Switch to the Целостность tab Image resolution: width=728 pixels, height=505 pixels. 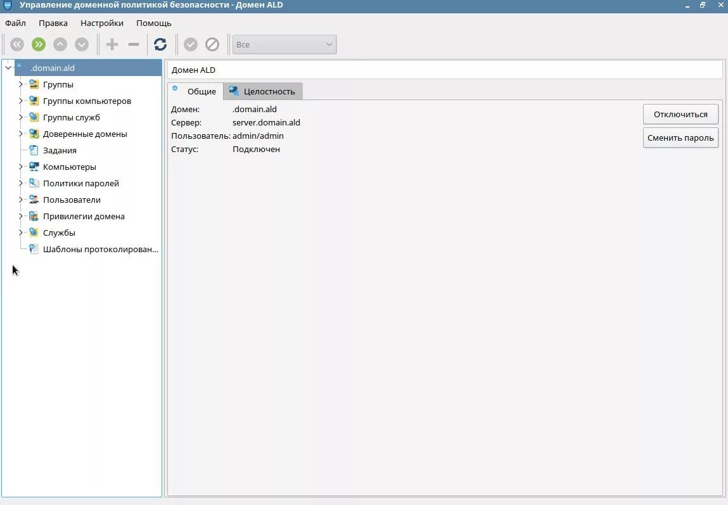pos(263,91)
